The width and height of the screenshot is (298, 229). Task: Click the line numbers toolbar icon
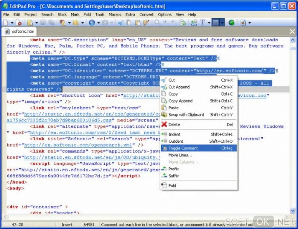(194, 23)
